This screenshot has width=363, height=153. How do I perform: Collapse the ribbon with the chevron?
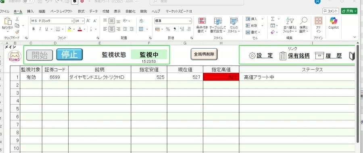tap(355, 37)
